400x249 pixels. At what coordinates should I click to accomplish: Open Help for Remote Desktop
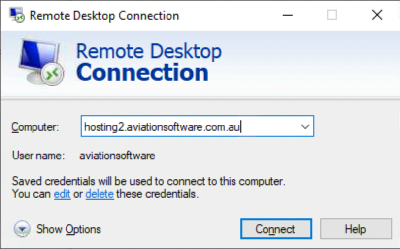355,229
